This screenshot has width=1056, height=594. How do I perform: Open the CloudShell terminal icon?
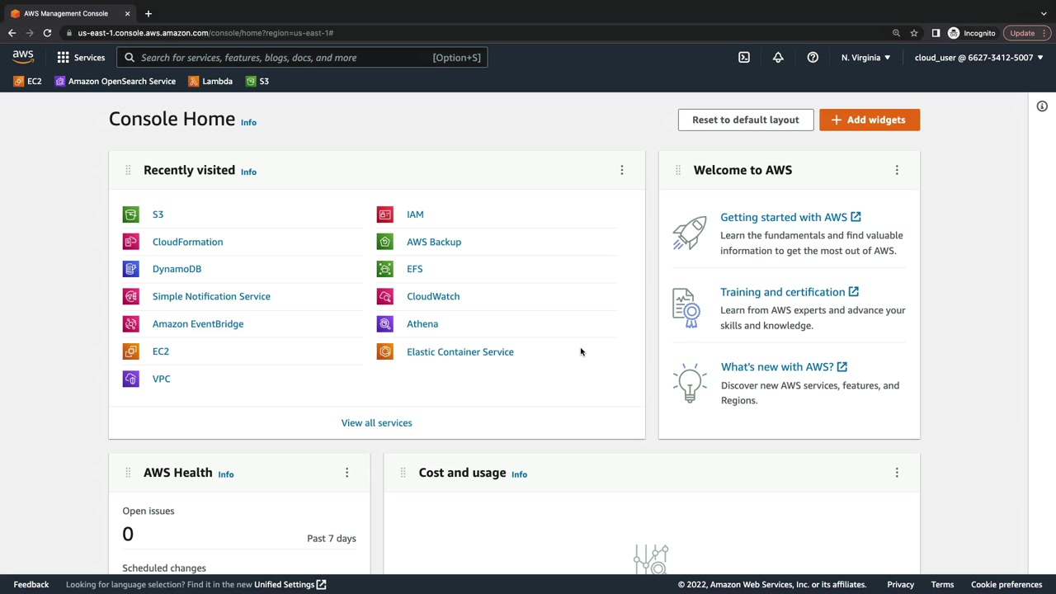pos(744,58)
